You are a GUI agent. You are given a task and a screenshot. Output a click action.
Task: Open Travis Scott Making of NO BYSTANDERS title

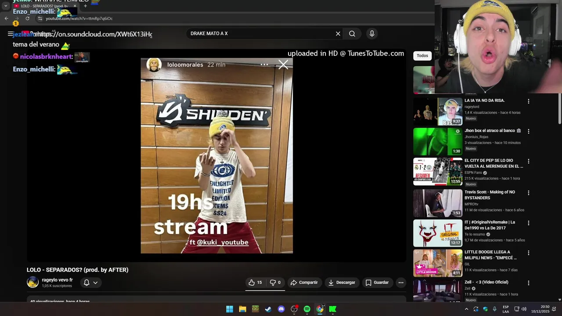tap(490, 195)
